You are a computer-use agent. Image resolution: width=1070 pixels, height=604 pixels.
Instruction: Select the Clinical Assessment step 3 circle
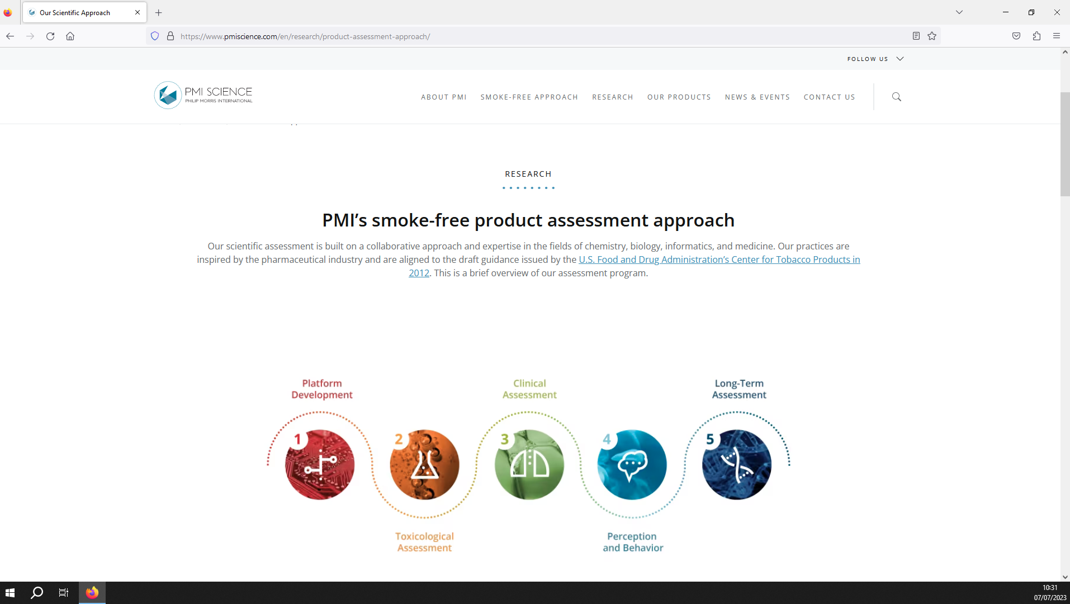pyautogui.click(x=529, y=464)
